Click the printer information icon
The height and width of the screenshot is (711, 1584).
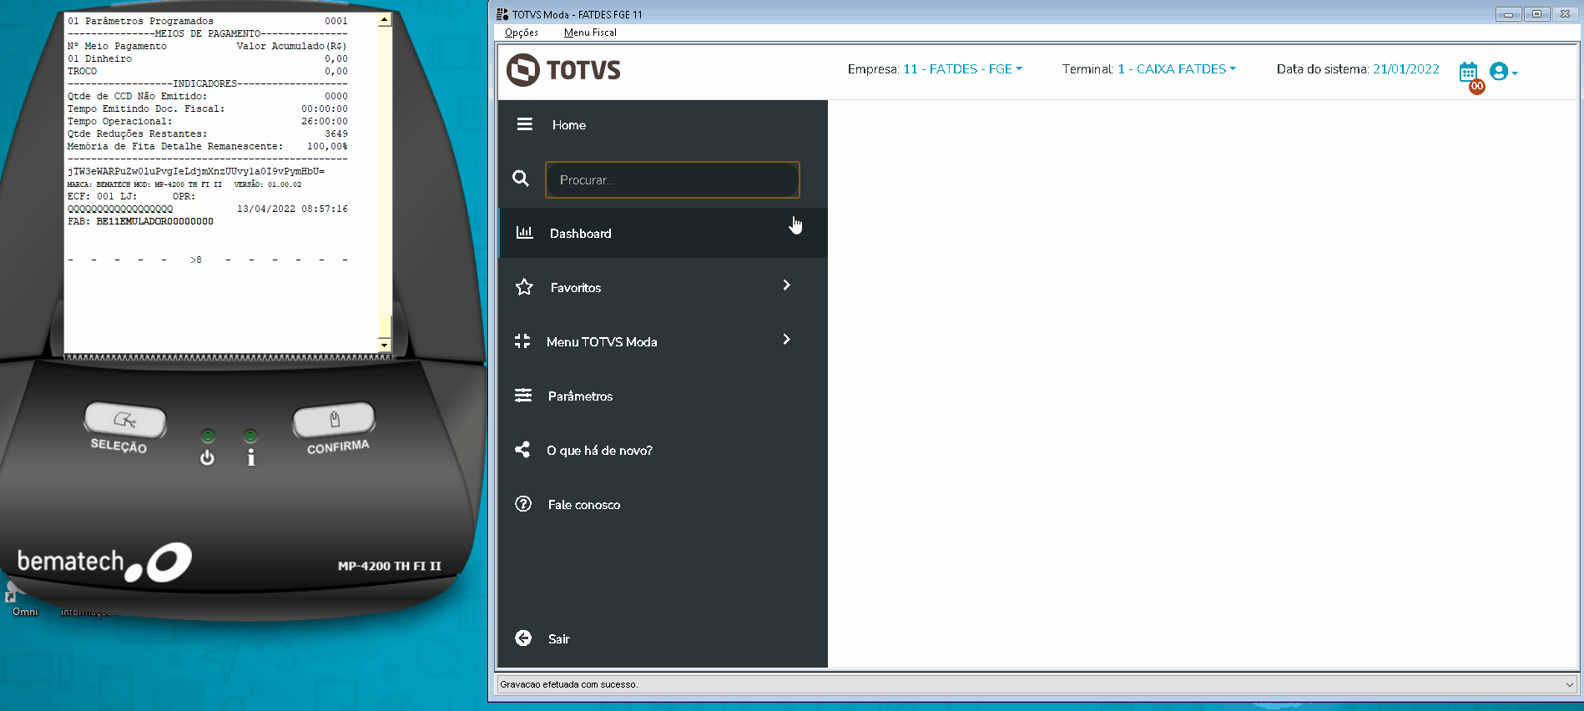tap(250, 457)
